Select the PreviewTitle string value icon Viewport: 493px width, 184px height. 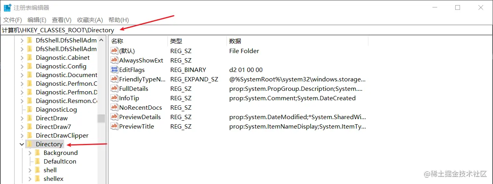pos(114,126)
